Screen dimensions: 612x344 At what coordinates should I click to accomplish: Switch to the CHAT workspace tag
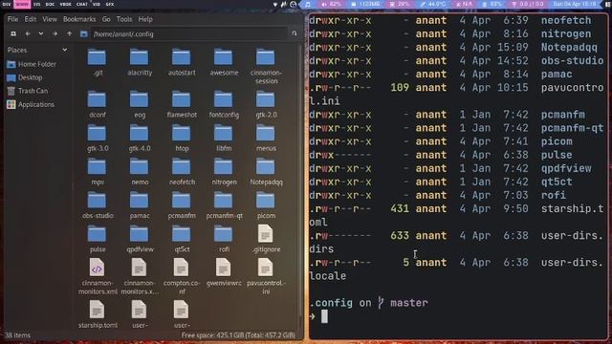pos(82,4)
